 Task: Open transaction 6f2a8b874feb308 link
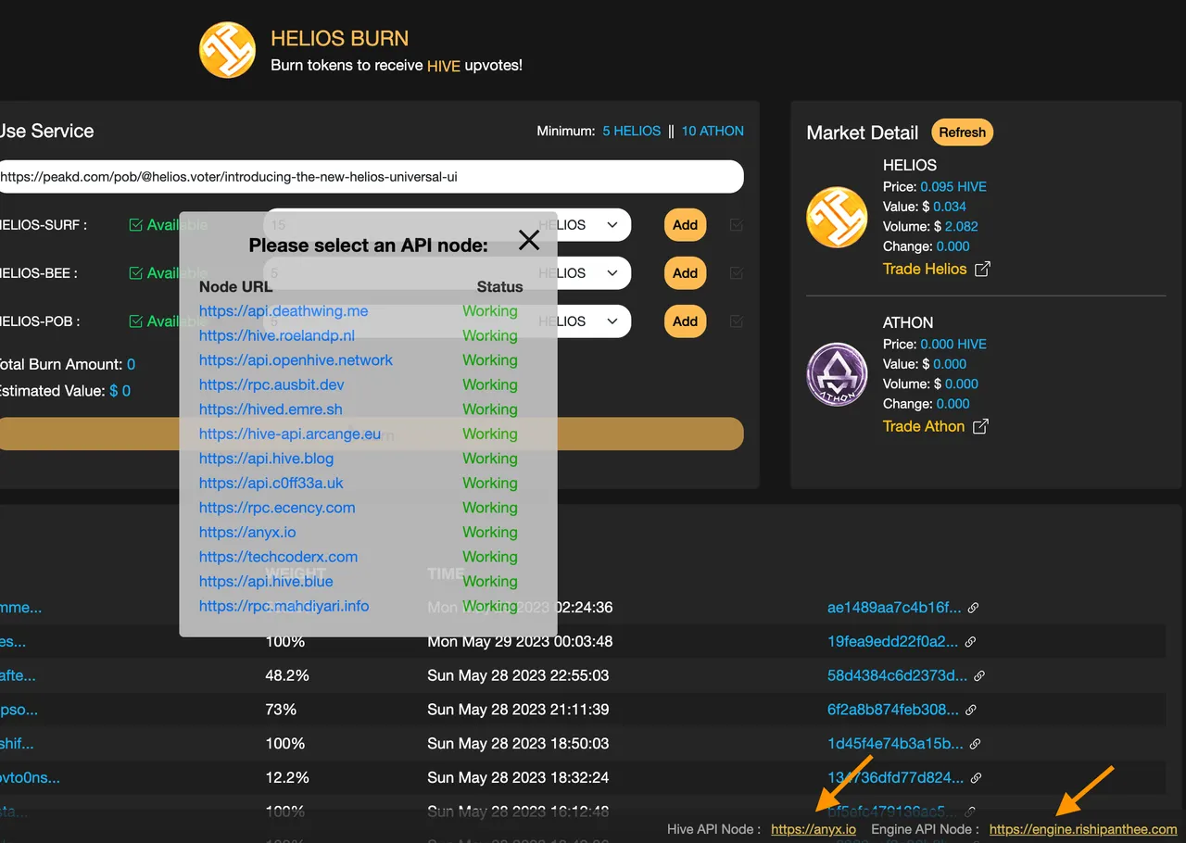click(893, 710)
